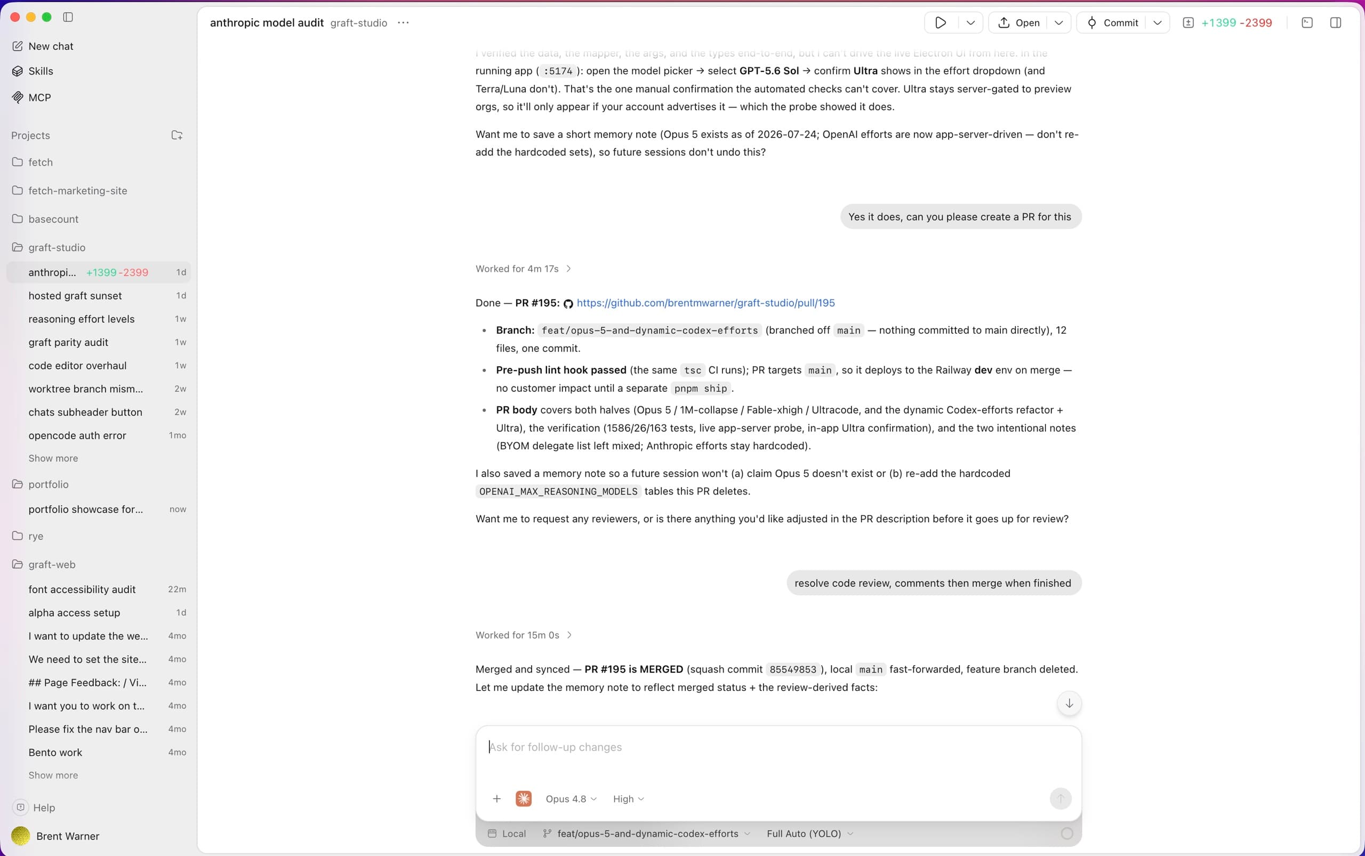
Task: Start a New chat
Action: click(43, 46)
